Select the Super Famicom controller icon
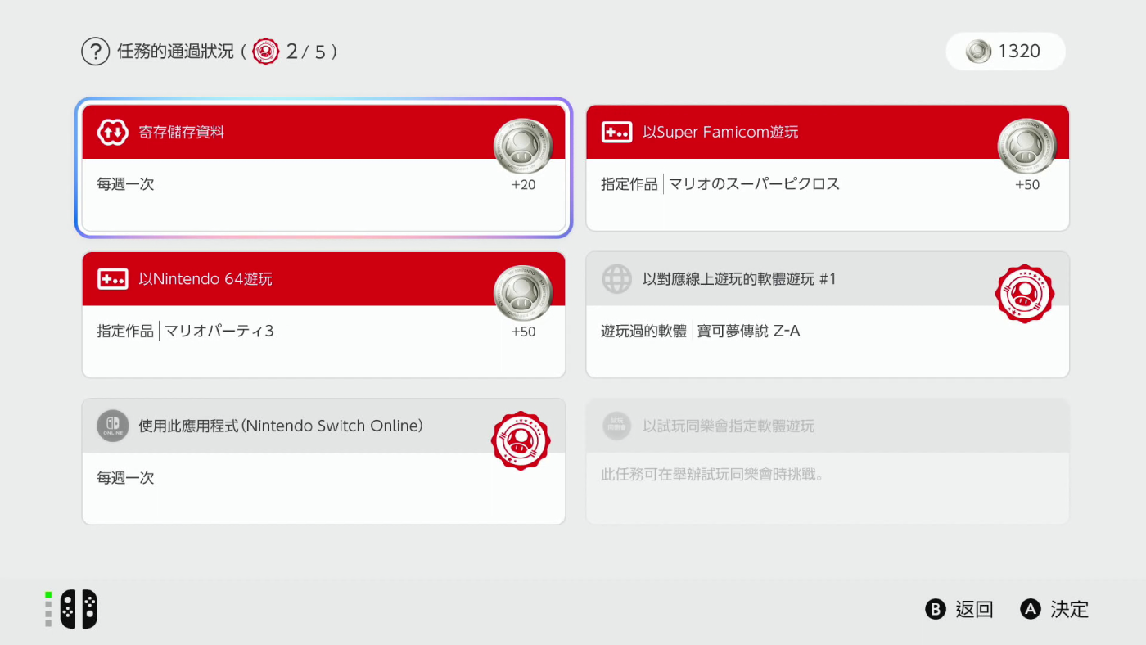The image size is (1146, 645). 616,131
